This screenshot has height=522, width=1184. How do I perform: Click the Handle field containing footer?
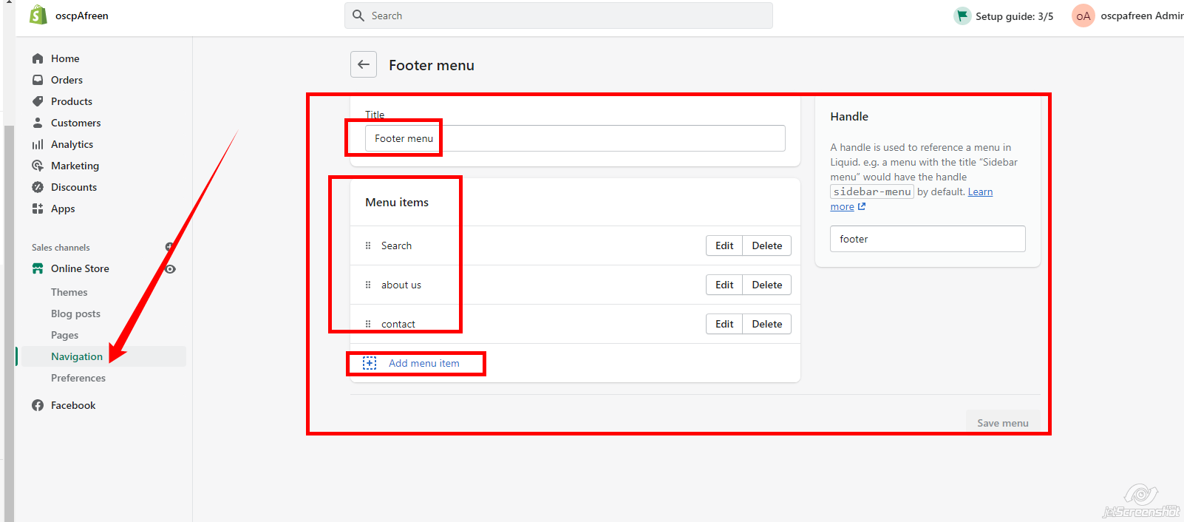[928, 239]
